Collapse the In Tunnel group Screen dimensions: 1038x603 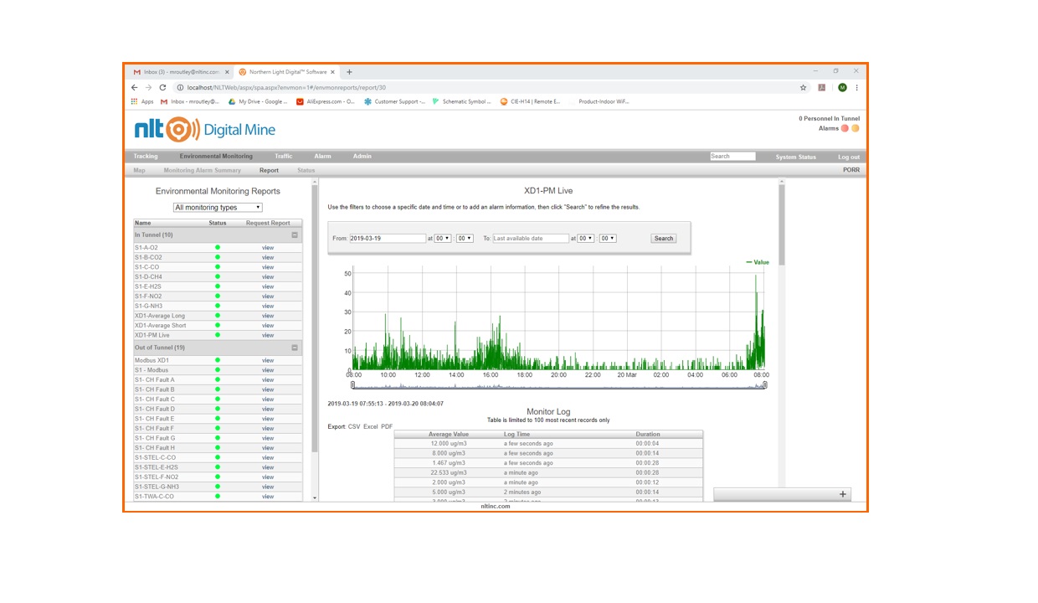click(x=295, y=235)
